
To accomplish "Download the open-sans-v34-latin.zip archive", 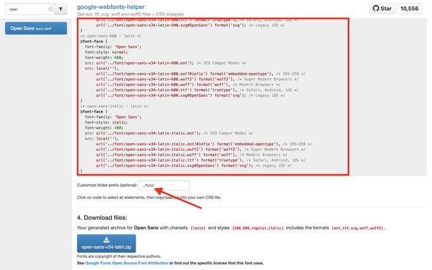I will pyautogui.click(x=106, y=243).
